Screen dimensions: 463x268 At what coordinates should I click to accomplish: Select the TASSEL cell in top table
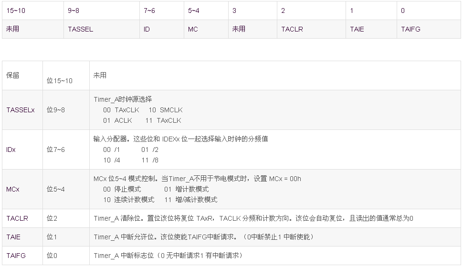click(x=102, y=29)
